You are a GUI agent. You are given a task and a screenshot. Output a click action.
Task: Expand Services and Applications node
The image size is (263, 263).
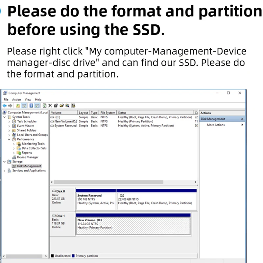coord(5,171)
